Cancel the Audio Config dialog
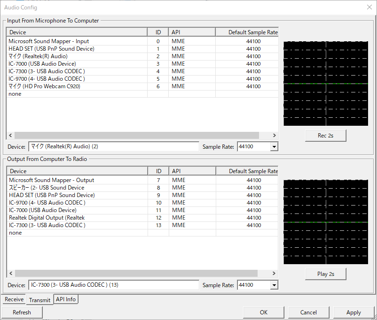377x320 pixels. tap(308, 312)
